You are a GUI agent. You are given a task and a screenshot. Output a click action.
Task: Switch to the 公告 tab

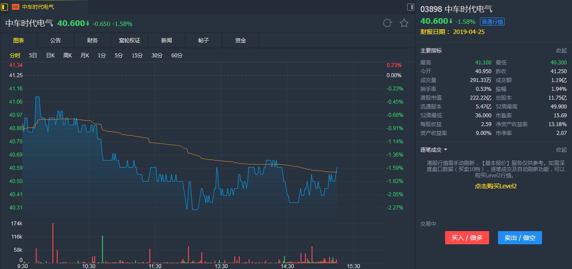56,40
